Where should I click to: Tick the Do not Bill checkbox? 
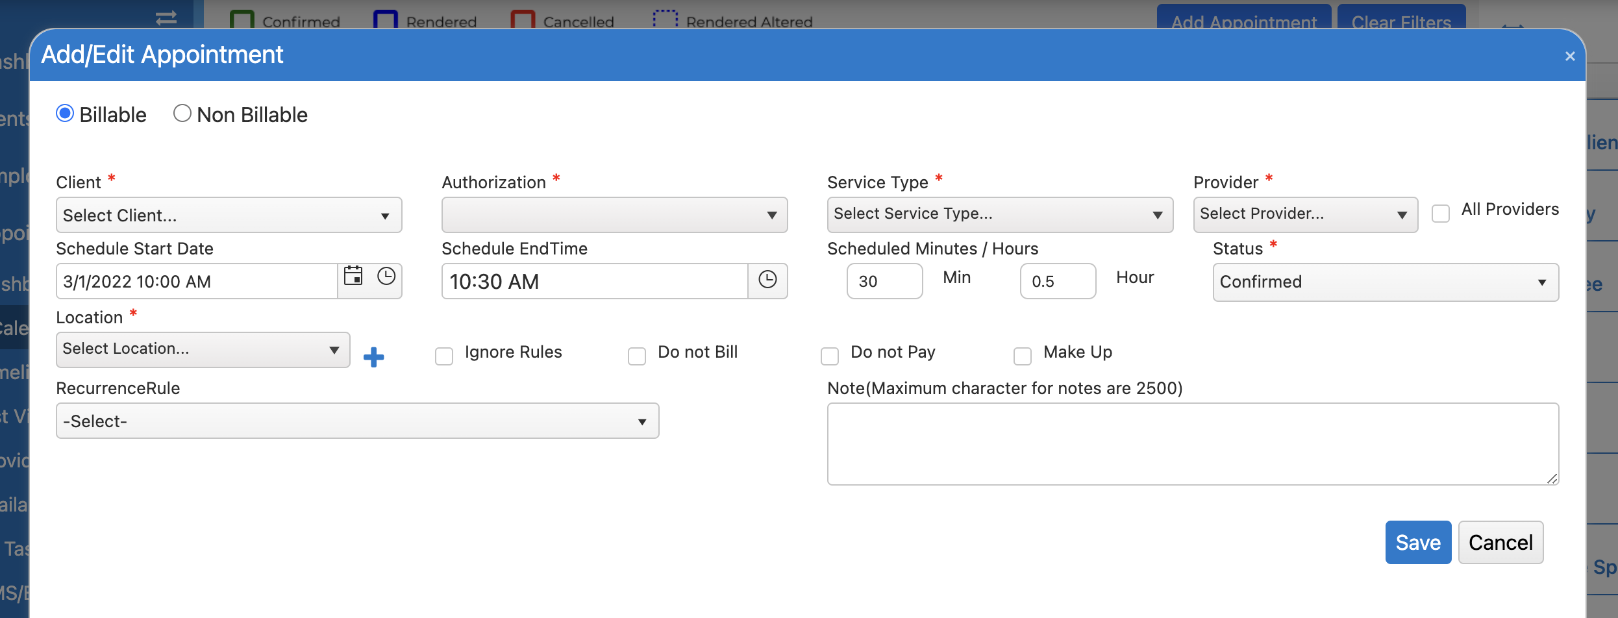pyautogui.click(x=637, y=356)
